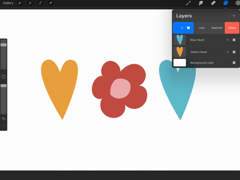The image size is (240, 180).
Task: Open blend mode options for Blue Heart
Action: click(228, 40)
